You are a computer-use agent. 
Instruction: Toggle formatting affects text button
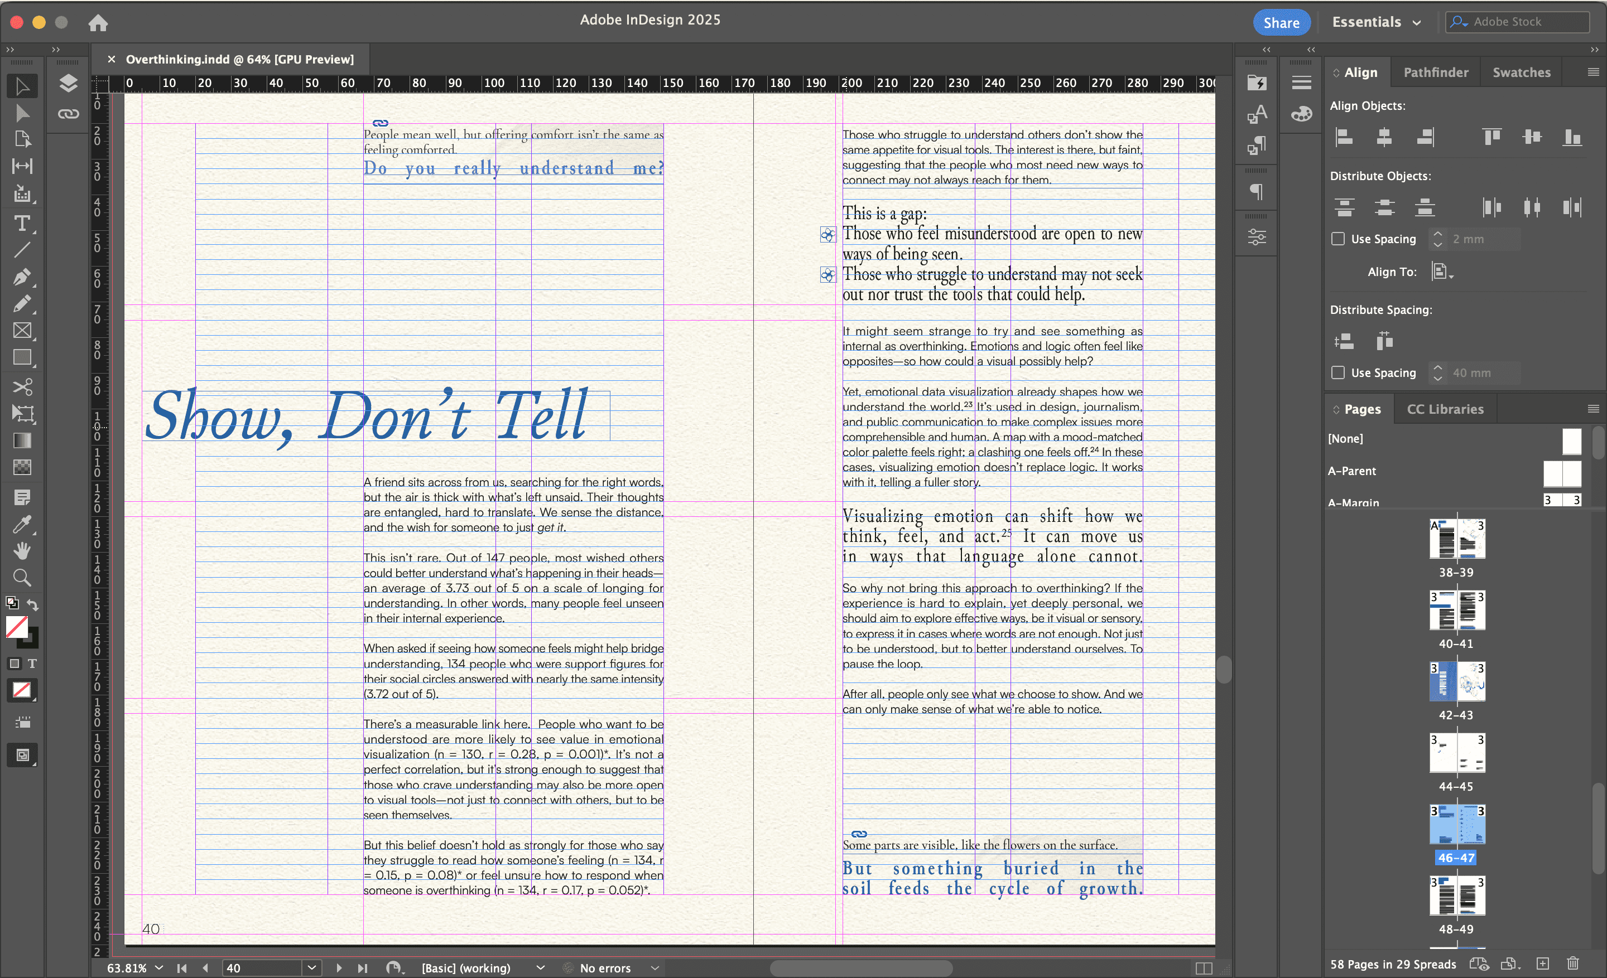pos(32,664)
